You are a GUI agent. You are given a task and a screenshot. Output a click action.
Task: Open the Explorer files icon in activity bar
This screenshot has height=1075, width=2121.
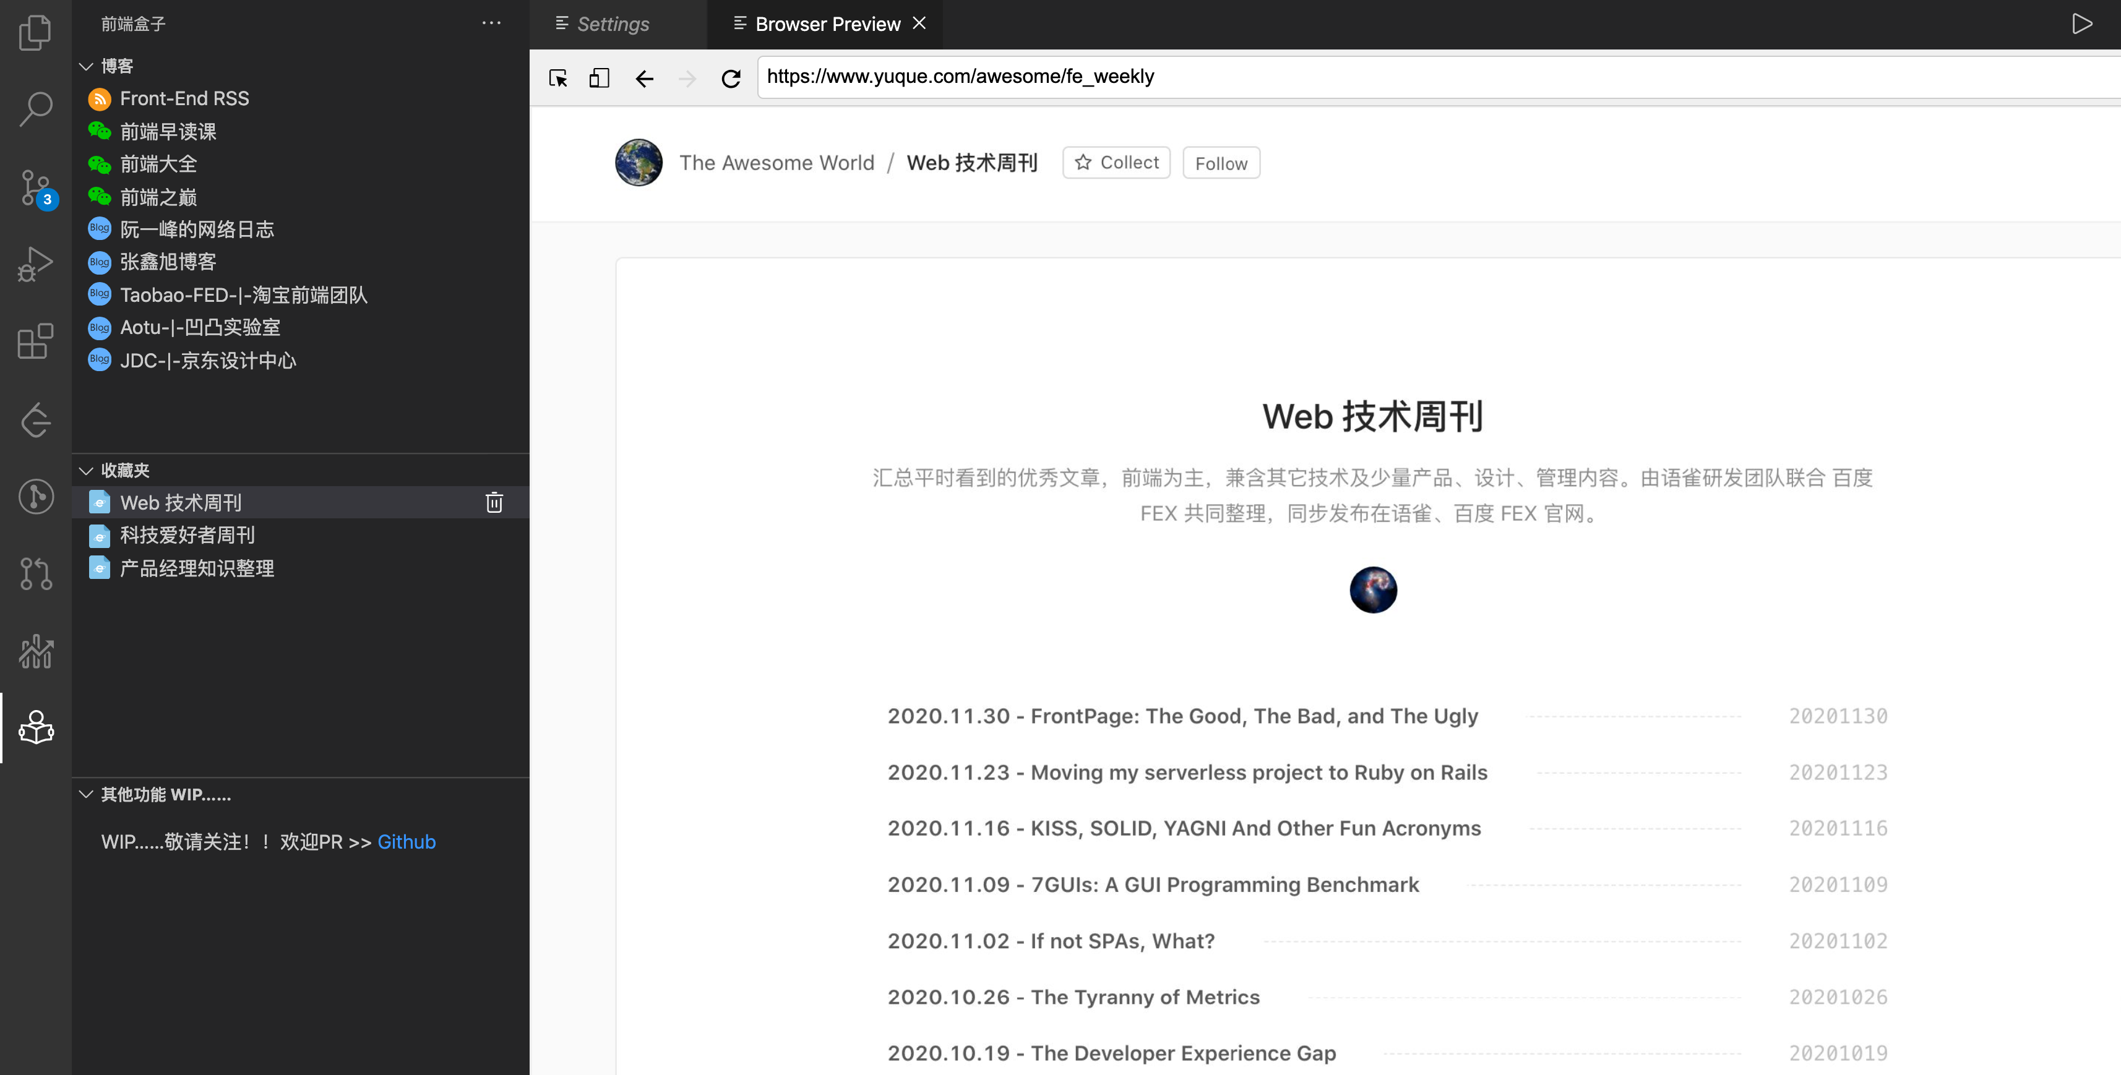point(35,33)
